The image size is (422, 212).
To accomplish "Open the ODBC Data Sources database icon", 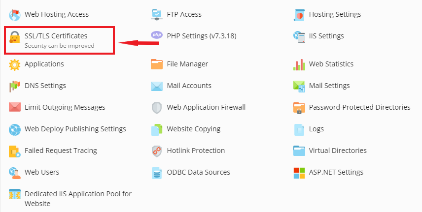I will pyautogui.click(x=157, y=173).
